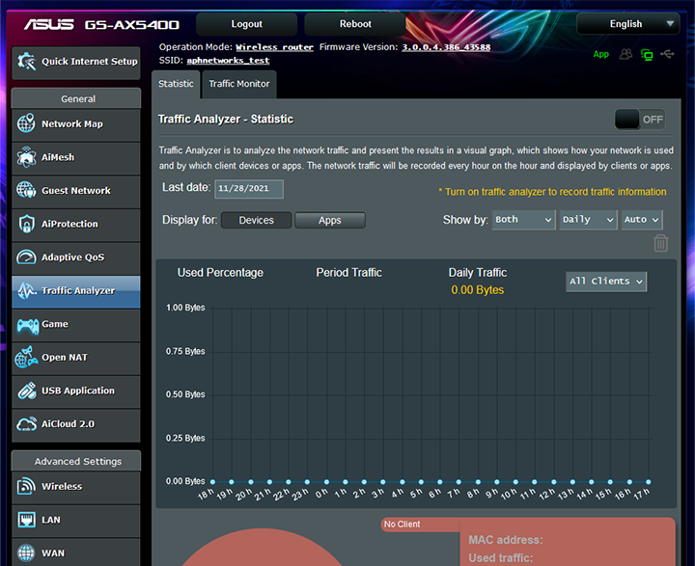695x566 pixels.
Task: Click the AiProtection shield icon
Action: 26,224
